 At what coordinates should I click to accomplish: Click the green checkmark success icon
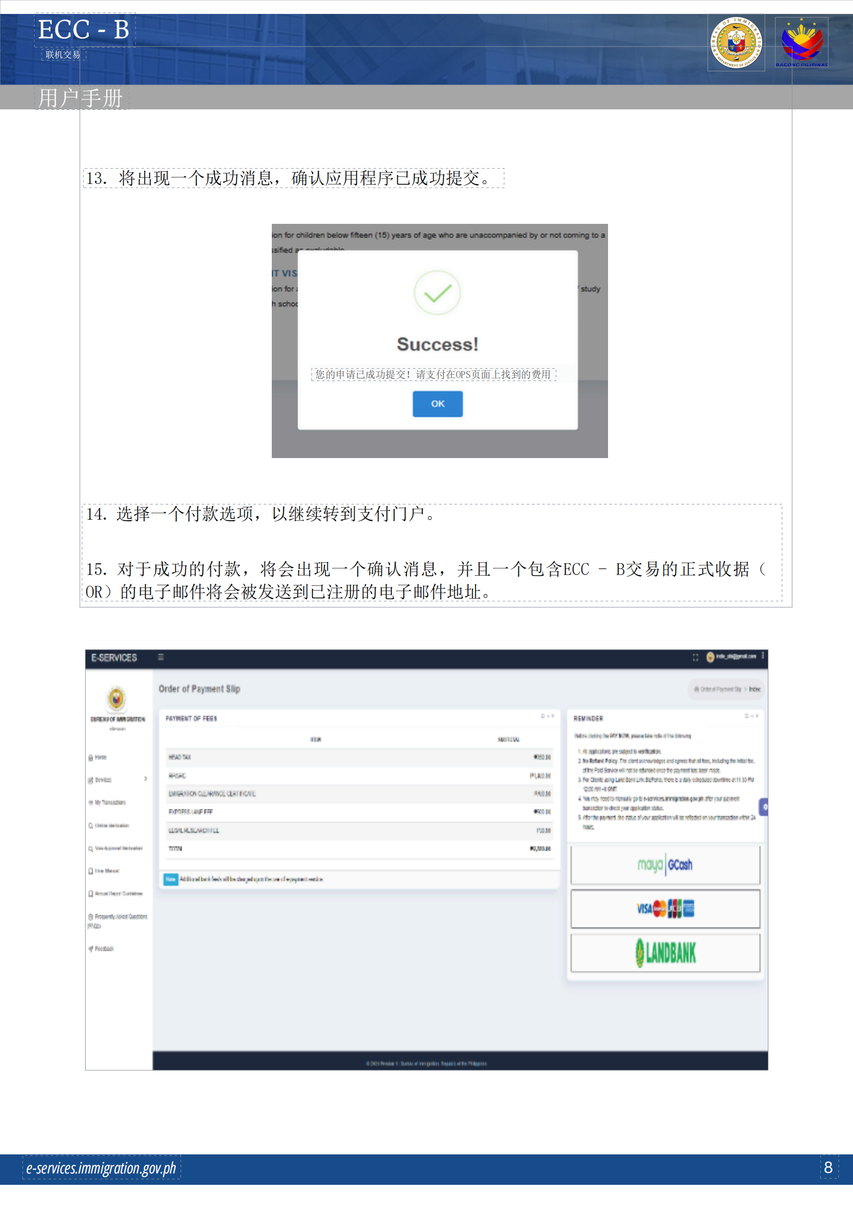pyautogui.click(x=437, y=293)
